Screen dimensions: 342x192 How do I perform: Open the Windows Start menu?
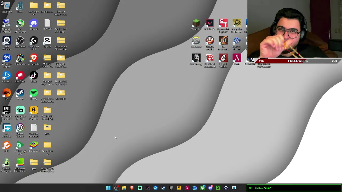click(108, 188)
